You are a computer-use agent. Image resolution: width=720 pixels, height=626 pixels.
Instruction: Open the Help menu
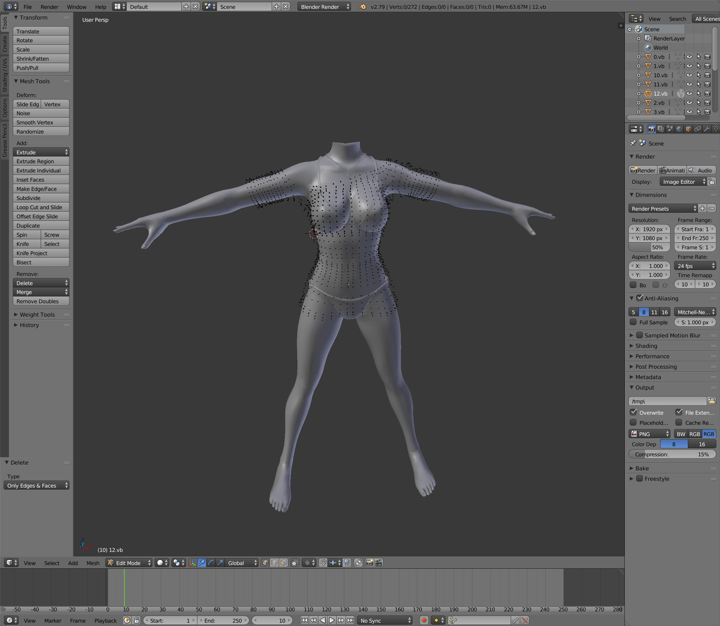[100, 7]
